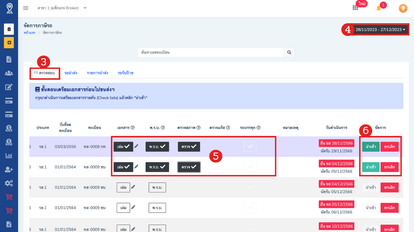Click the pencil in the 05/12/2566 filing row
Screen dimensions: 414x232
(133, 207)
